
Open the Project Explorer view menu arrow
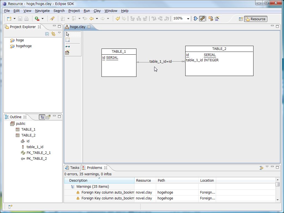pyautogui.click(x=59, y=33)
